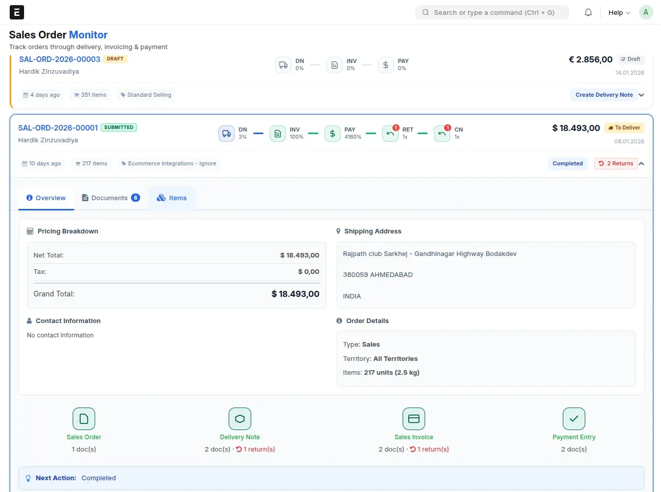Click the Pricing Breakdown calculator icon
The image size is (661, 492).
click(x=30, y=231)
